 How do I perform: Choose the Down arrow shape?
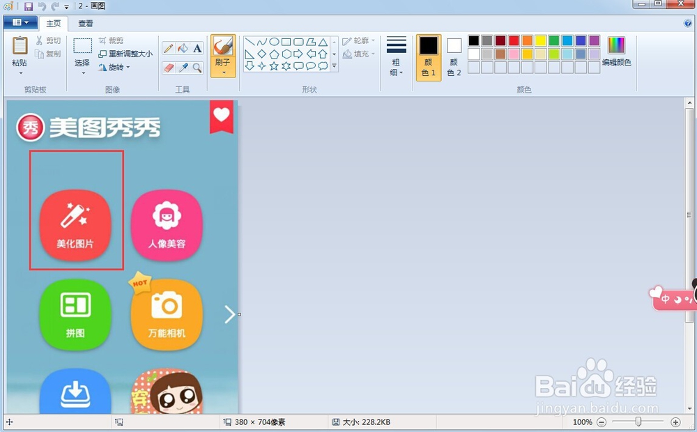click(x=250, y=65)
